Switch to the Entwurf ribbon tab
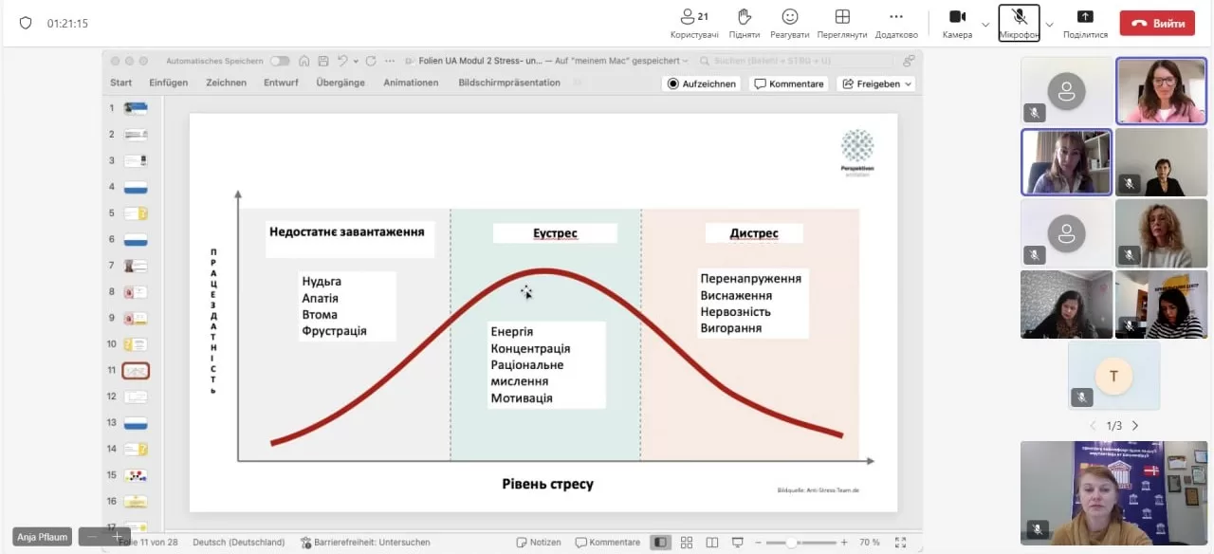Image resolution: width=1214 pixels, height=554 pixels. pos(281,83)
